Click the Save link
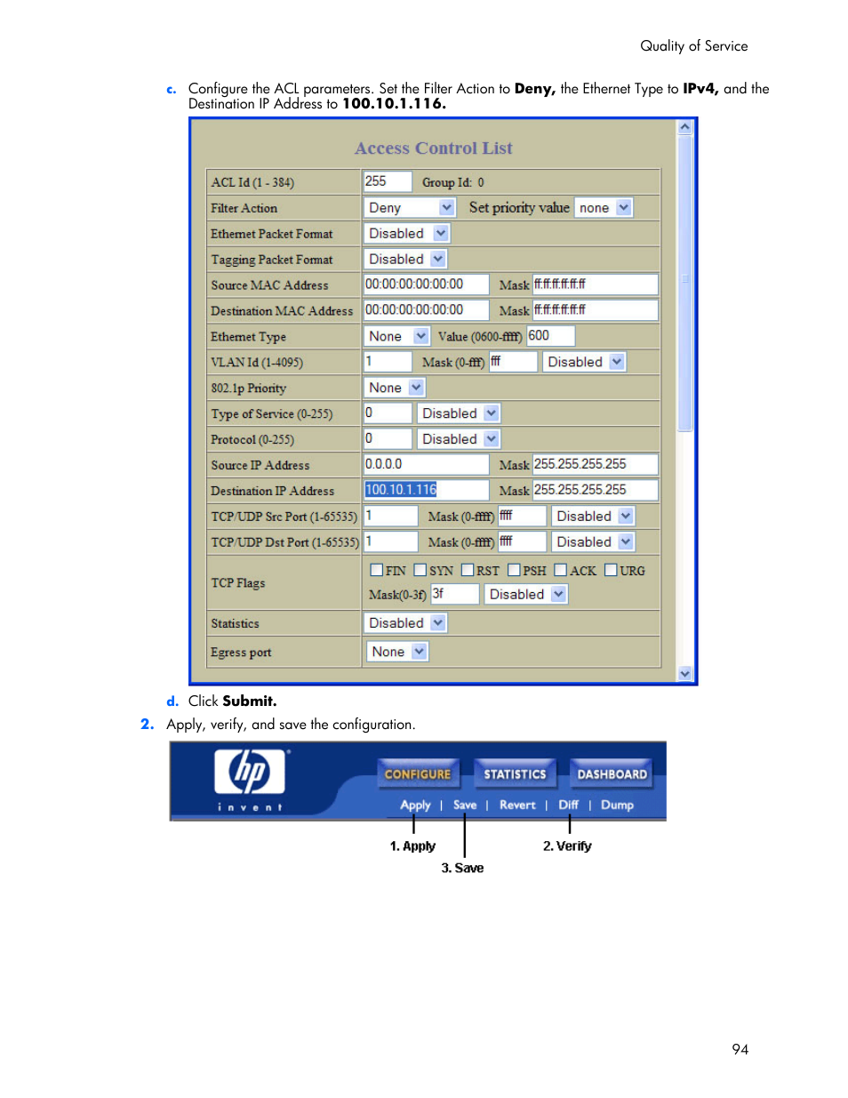The height and width of the screenshot is (1098, 848). click(x=465, y=805)
